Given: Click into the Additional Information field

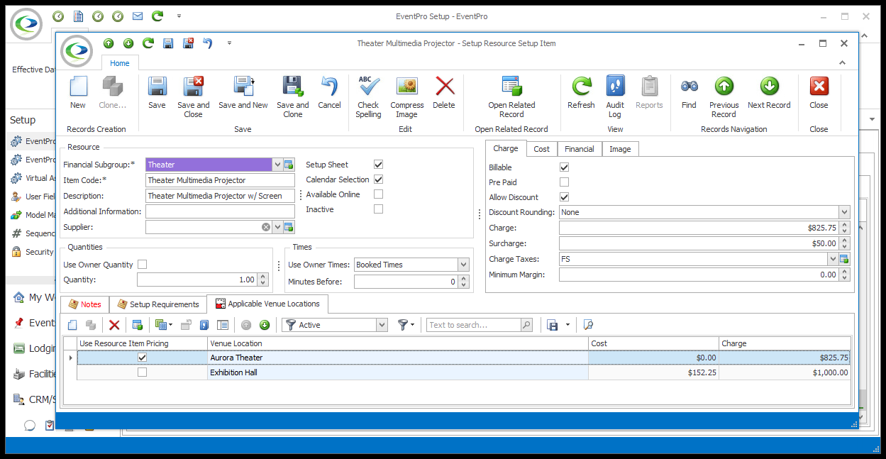Looking at the screenshot, I should coord(220,211).
